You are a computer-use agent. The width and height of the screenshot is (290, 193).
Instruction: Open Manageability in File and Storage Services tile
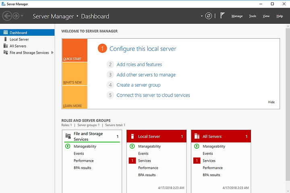(85, 146)
